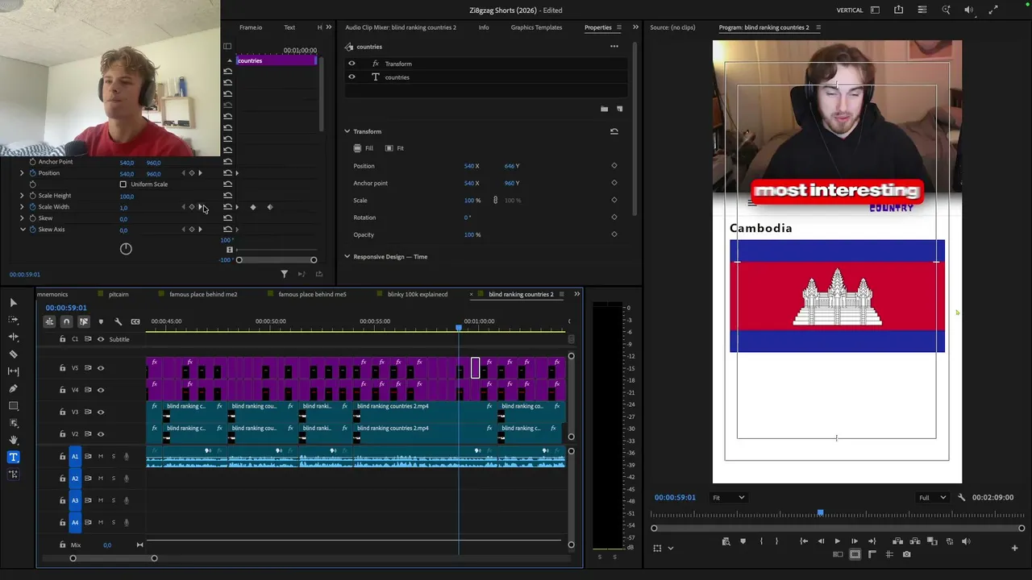Viewport: 1032px width, 580px height.
Task: Open the Fit zoom level dropdown
Action: pyautogui.click(x=728, y=497)
